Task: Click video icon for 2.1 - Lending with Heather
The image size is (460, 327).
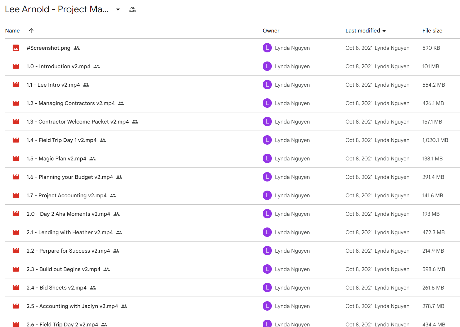Action: tap(16, 232)
